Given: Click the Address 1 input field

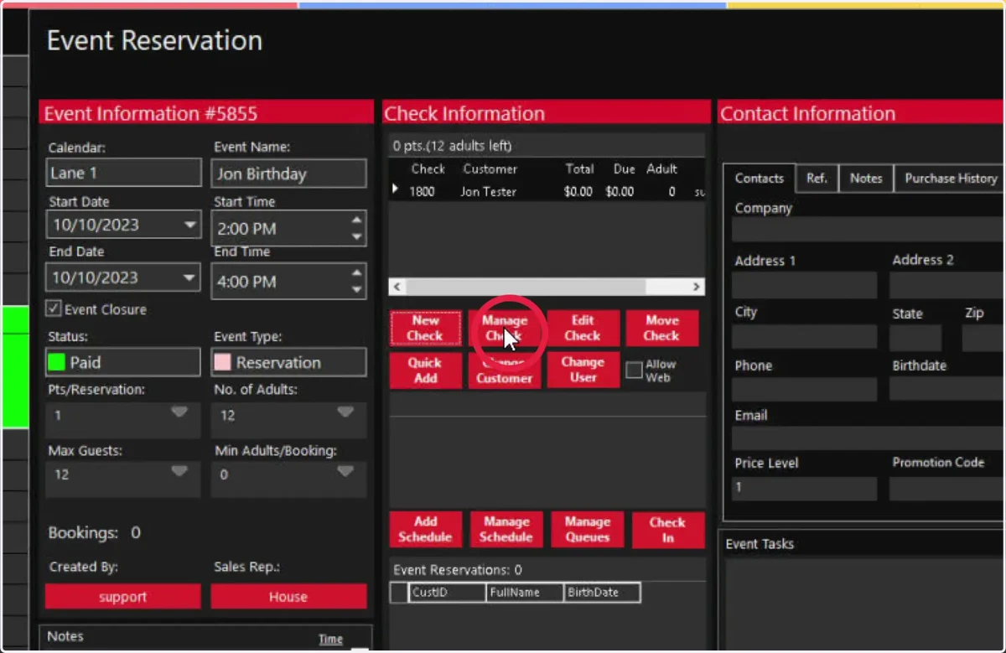Looking at the screenshot, I should (804, 285).
